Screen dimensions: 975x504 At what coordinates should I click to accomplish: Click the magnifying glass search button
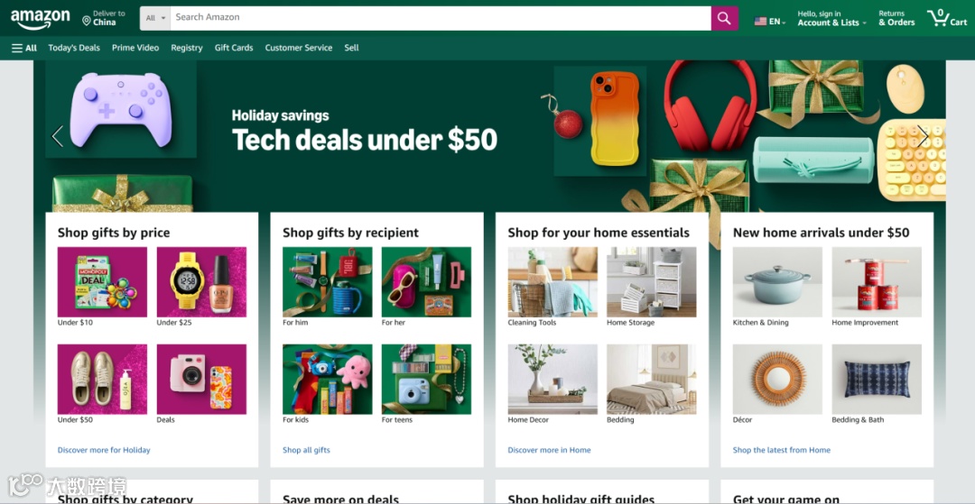[x=724, y=18]
